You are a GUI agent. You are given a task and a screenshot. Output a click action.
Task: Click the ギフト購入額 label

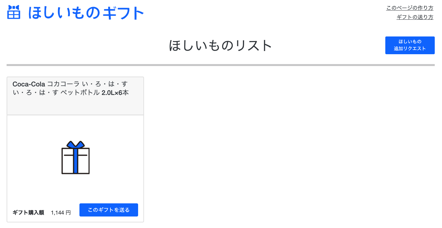point(28,213)
